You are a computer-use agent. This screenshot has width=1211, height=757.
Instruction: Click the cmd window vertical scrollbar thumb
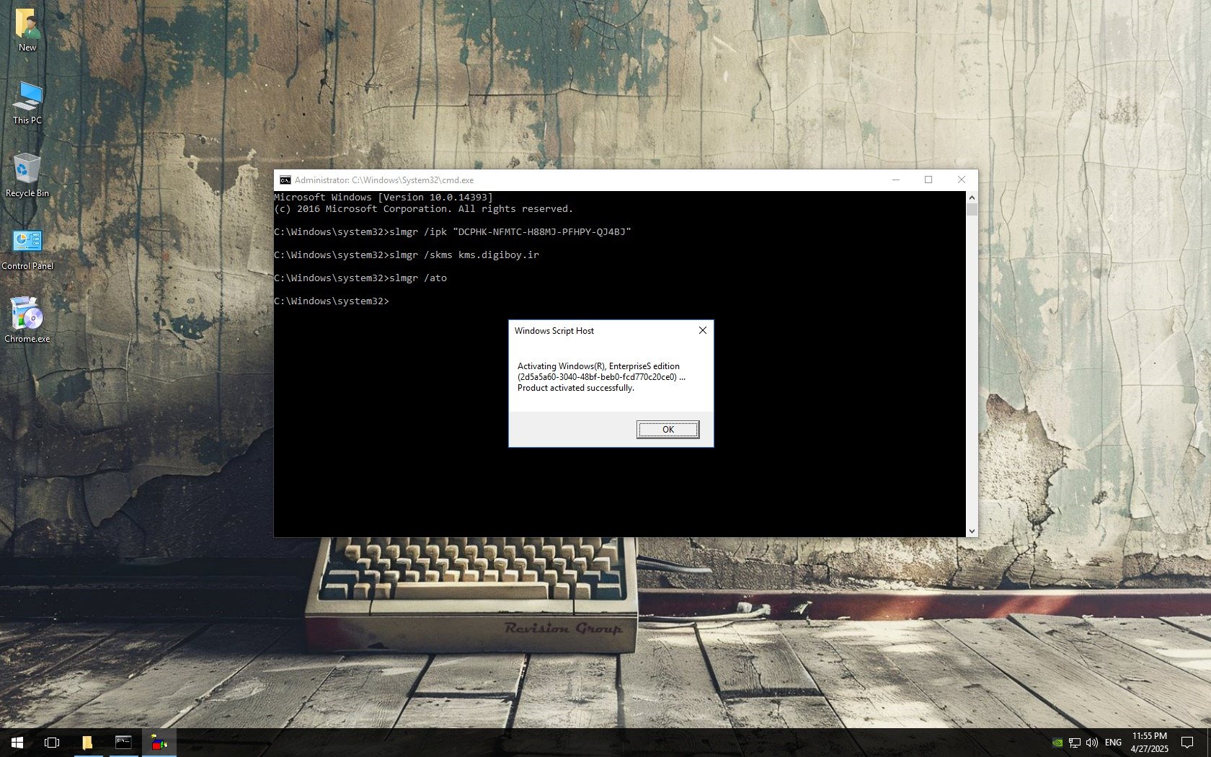click(x=972, y=210)
